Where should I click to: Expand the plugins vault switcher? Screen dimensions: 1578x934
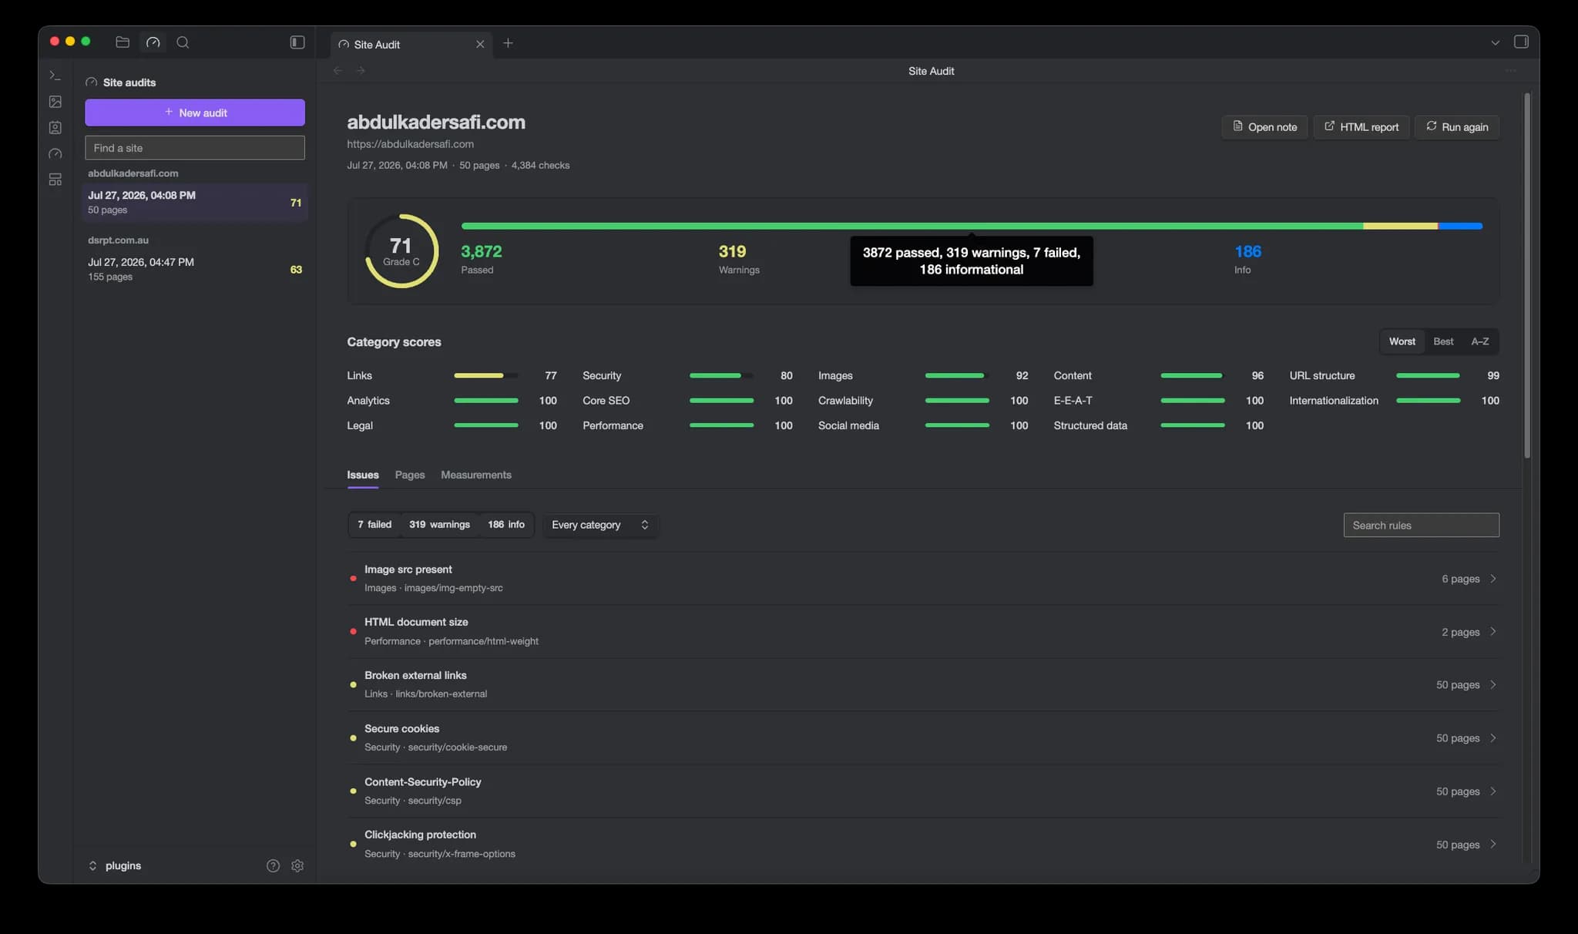tap(115, 865)
